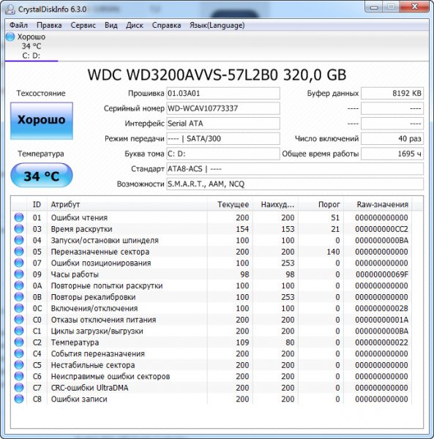434x439 pixels.
Task: Click status orb for attribute 01 Ошибки чтения
Action: (x=19, y=217)
